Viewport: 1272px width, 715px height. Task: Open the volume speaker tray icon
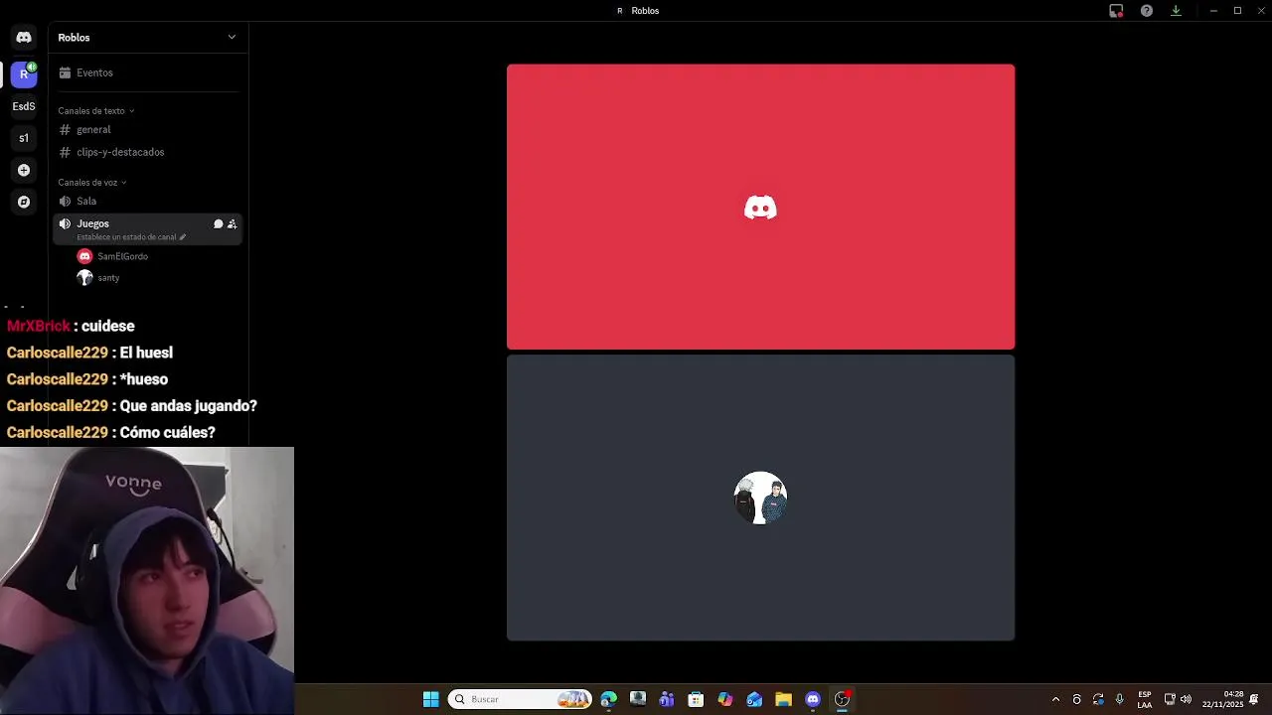point(1186,699)
